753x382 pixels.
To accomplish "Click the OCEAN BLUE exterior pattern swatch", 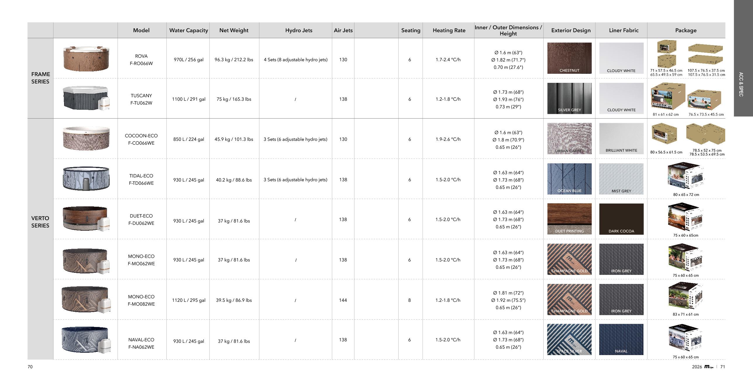I will coord(569,179).
